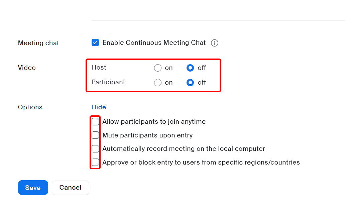345x209 pixels.
Task: Select off for Participant video
Action: [190, 83]
